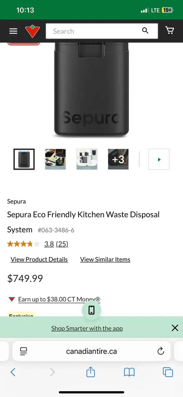Open the 3.8 (25) reviews link

coord(56,244)
